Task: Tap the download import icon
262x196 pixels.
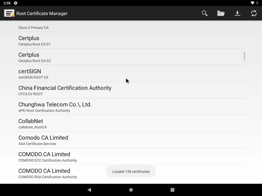Action: tap(237, 13)
